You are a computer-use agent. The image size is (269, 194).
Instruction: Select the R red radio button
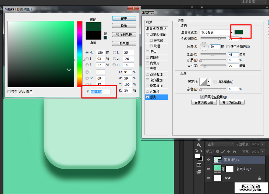point(87,72)
